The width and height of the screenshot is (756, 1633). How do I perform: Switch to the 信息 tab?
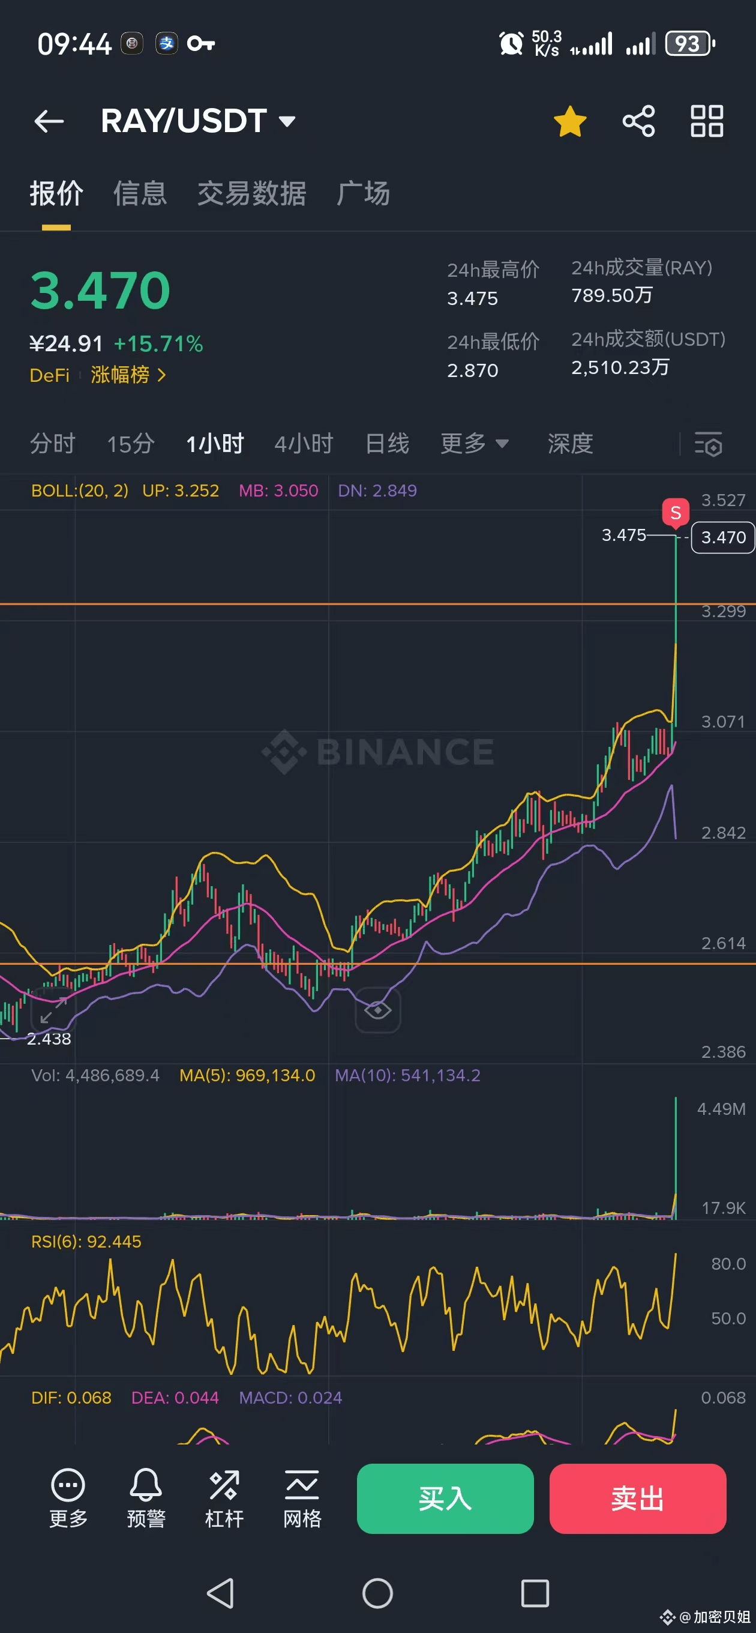tap(140, 193)
